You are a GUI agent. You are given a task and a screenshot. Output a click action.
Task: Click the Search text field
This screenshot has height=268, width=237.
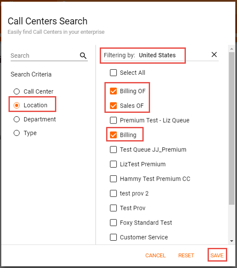(x=44, y=56)
